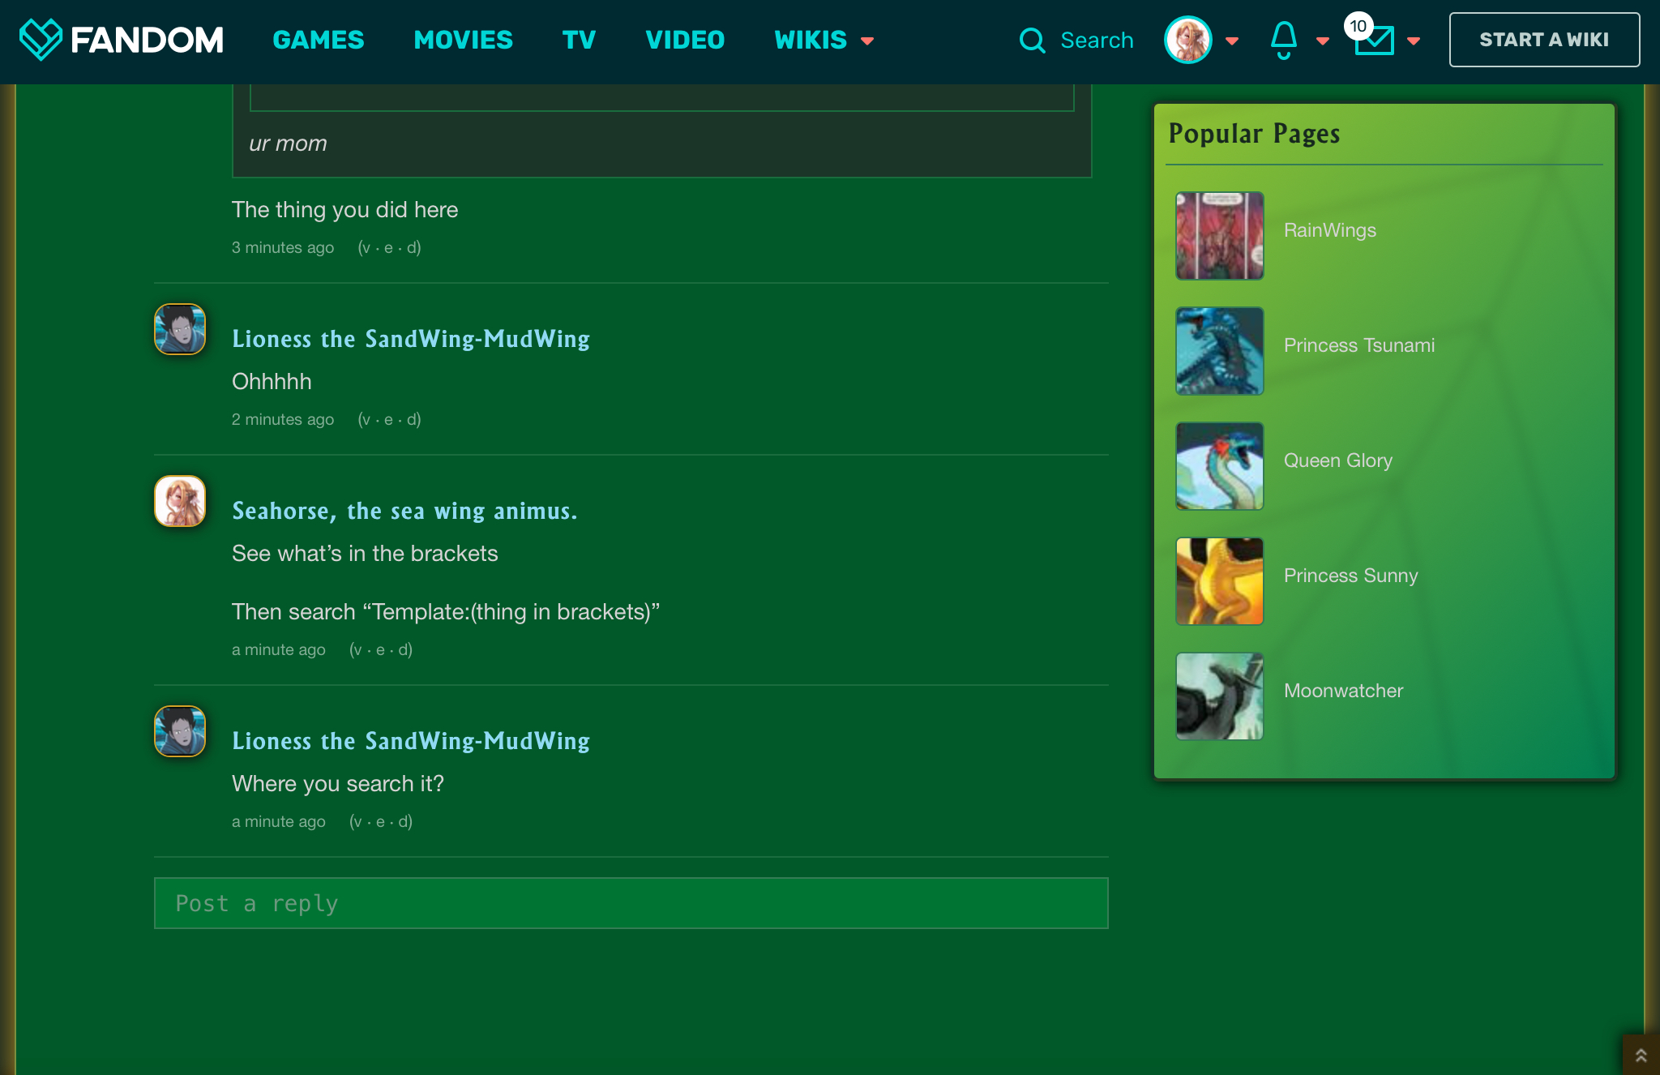Open the Queen Glory page thumbnail
This screenshot has width=1660, height=1075.
tap(1219, 466)
